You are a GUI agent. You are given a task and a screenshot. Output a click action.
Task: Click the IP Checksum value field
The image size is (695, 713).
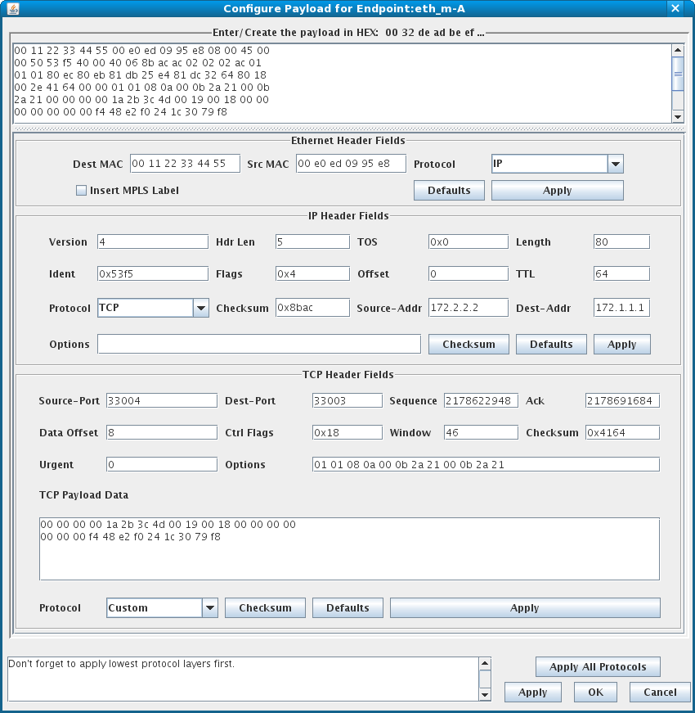pos(312,308)
